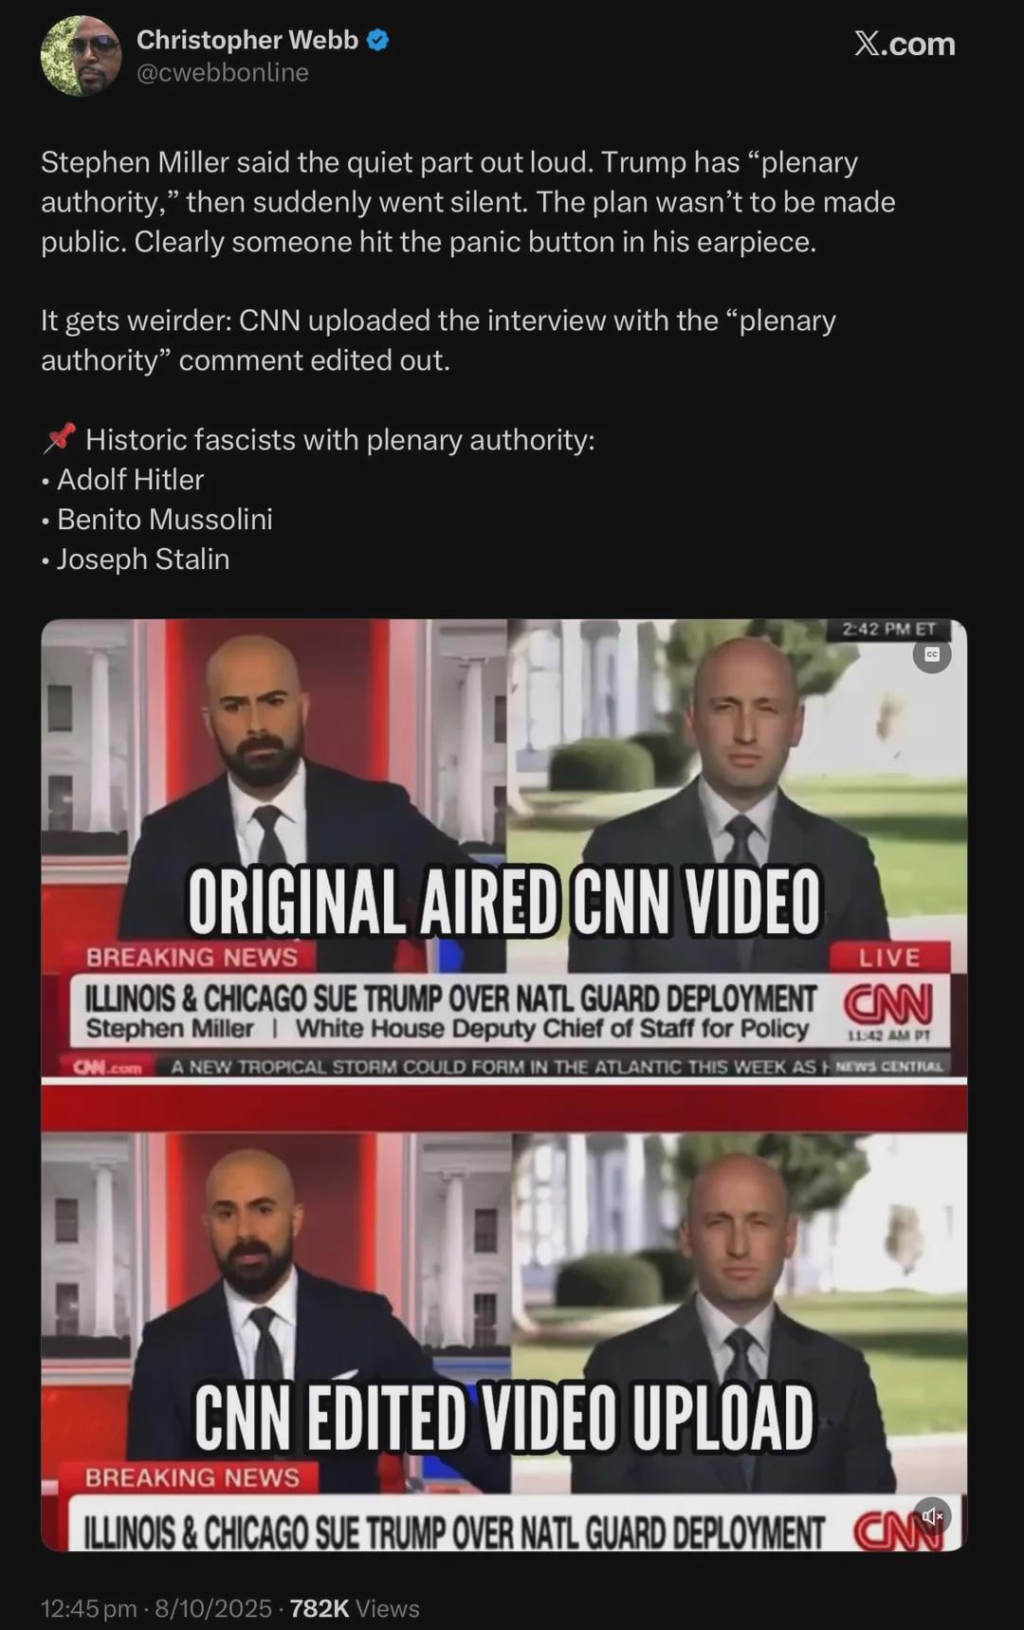This screenshot has width=1024, height=1630.
Task: Click the LIVE badge on the broadcast
Action: pos(889,958)
